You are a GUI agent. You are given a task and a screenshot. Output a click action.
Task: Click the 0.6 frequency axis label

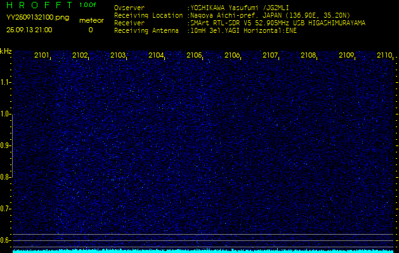pyautogui.click(x=6, y=240)
